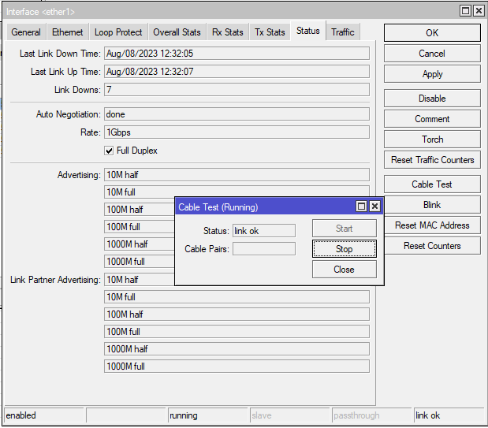Blink the interface LEDs
Screen dimensions: 488x428
[432, 205]
